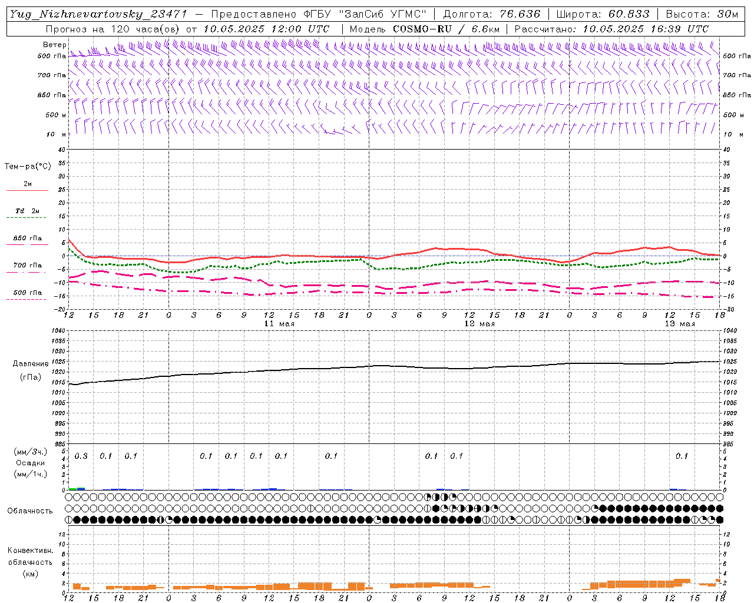Click the Td 2м dew point legend entry

[28, 211]
